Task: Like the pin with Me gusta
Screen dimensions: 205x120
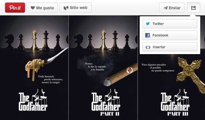Action: pyautogui.click(x=42, y=8)
